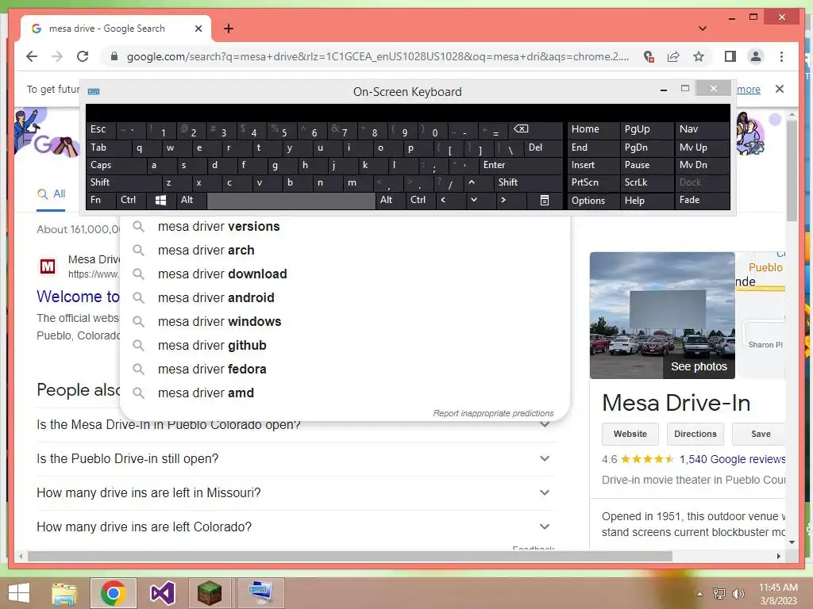This screenshot has width=813, height=609.
Task: Click the share page icon in address bar
Action: 673,56
